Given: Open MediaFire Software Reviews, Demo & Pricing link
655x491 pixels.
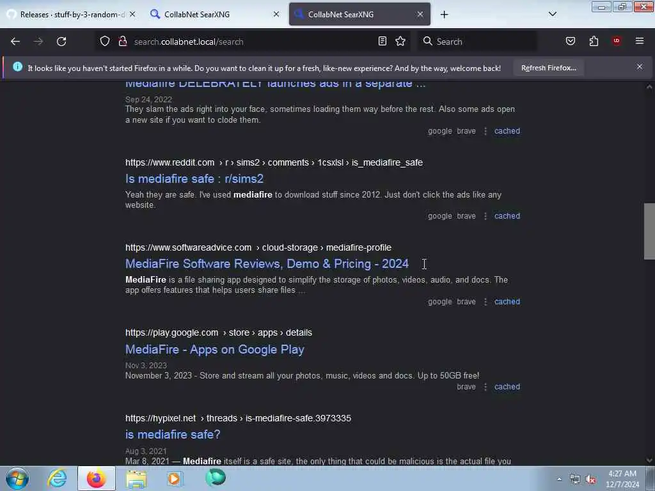Looking at the screenshot, I should coord(267,264).
